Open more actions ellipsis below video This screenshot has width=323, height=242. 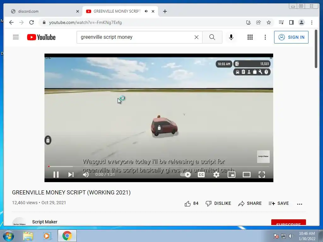coord(300,204)
